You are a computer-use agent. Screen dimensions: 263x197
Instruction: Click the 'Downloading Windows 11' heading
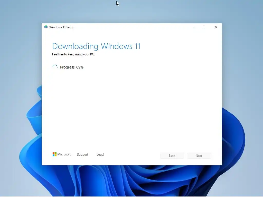pyautogui.click(x=96, y=46)
